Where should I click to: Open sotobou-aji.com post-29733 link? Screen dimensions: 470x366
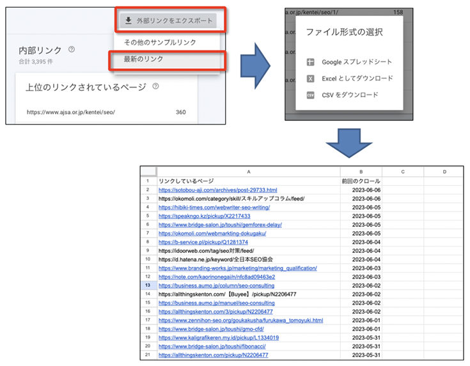(217, 190)
